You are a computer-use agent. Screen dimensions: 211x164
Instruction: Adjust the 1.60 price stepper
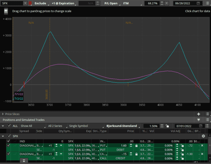(x=131, y=145)
